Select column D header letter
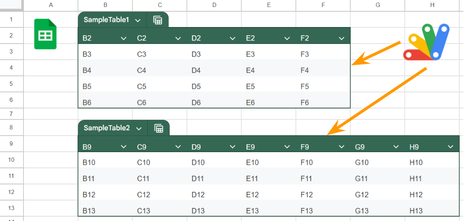The width and height of the screenshot is (464, 221). (x=214, y=5)
